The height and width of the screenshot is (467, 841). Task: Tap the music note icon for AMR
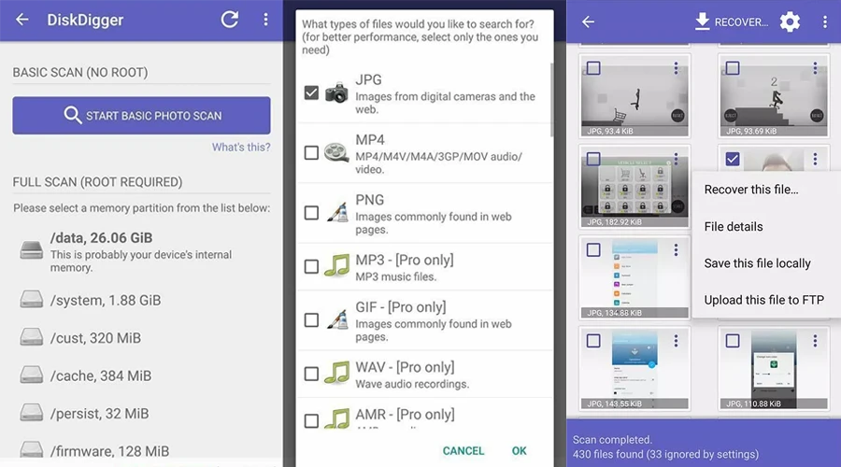(336, 418)
